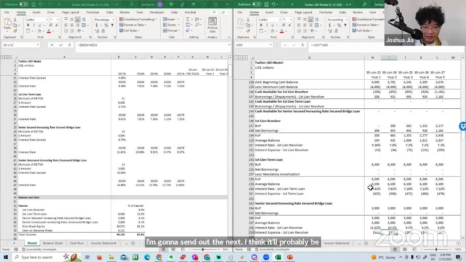Open Format as Table, left window
The image size is (466, 262).
pos(133,25)
